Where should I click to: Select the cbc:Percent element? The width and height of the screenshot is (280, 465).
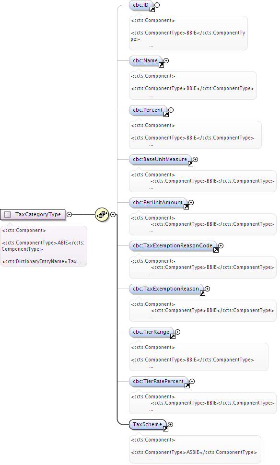pyautogui.click(x=148, y=110)
